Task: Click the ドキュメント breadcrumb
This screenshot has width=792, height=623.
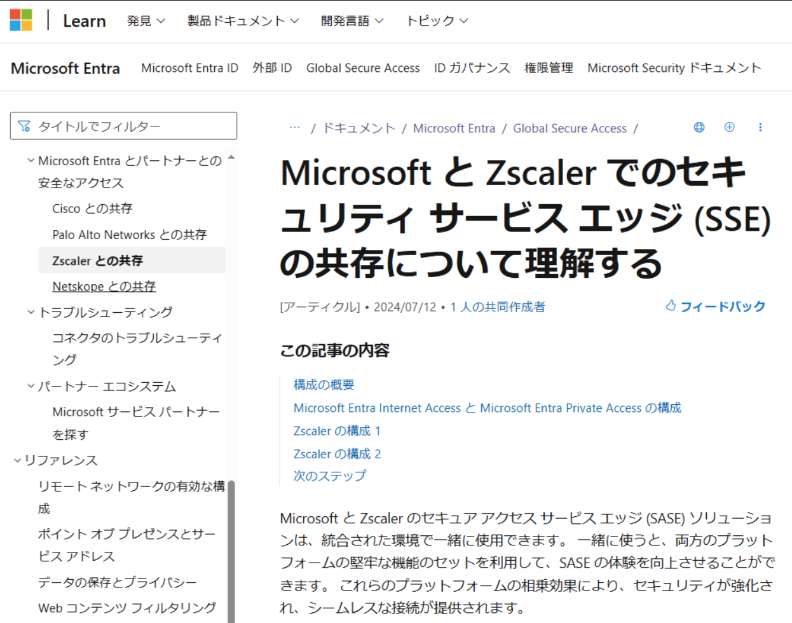Action: pos(358,128)
